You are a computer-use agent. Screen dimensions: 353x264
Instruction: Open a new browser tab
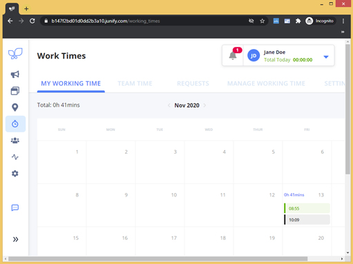[26, 9]
